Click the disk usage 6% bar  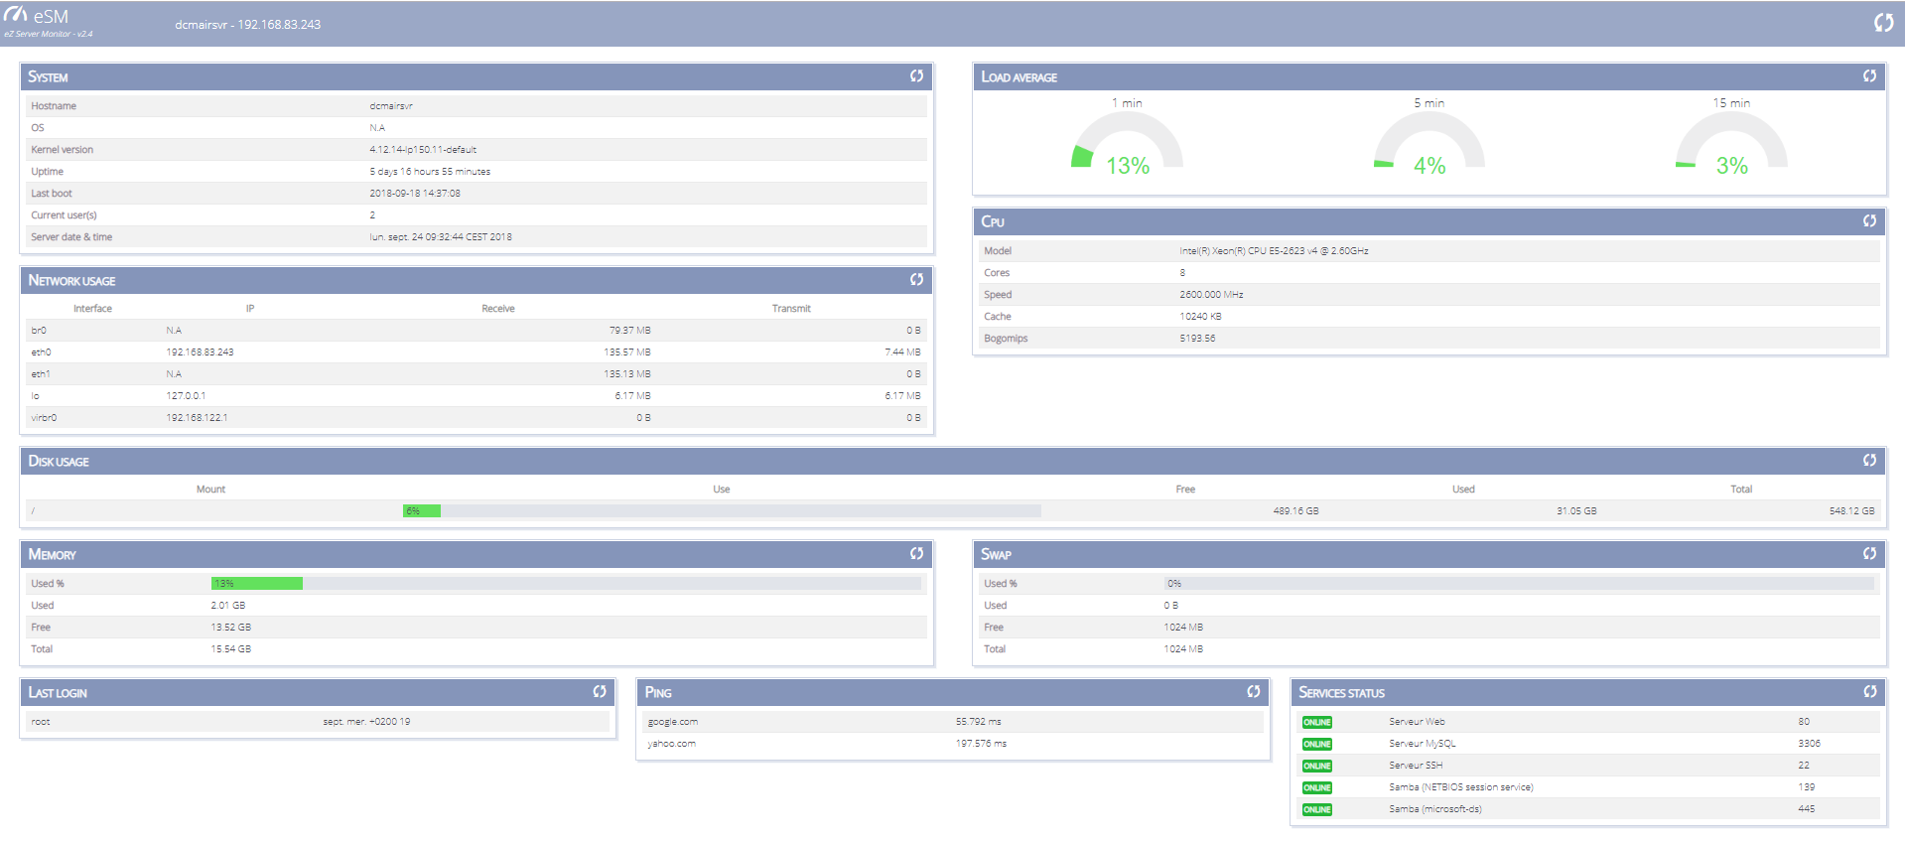[x=421, y=511]
